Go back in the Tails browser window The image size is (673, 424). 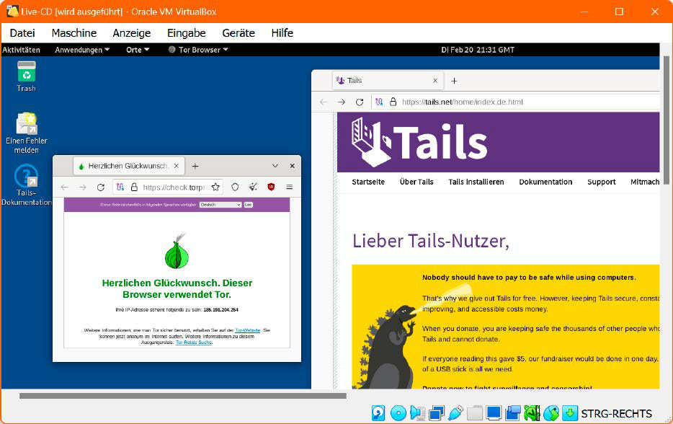(x=324, y=102)
